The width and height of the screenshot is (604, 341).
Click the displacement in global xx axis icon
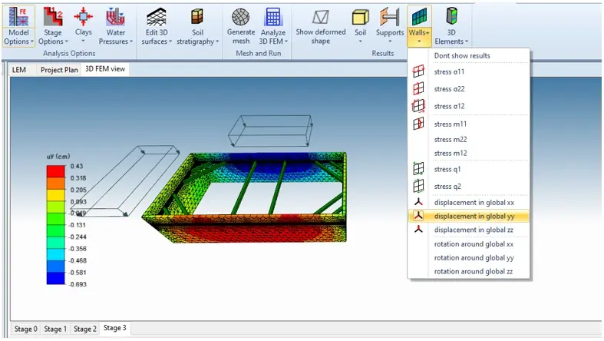point(419,202)
